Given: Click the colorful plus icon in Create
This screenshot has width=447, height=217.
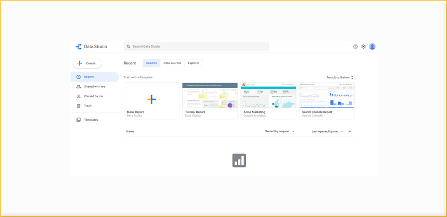Looking at the screenshot, I should point(79,63).
